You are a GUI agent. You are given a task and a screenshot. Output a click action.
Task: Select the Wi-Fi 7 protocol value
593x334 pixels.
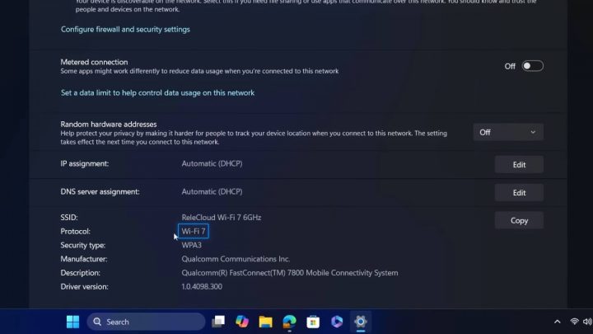(194, 231)
